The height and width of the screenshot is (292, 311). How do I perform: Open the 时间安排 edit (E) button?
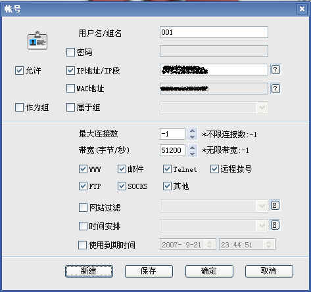point(275,225)
